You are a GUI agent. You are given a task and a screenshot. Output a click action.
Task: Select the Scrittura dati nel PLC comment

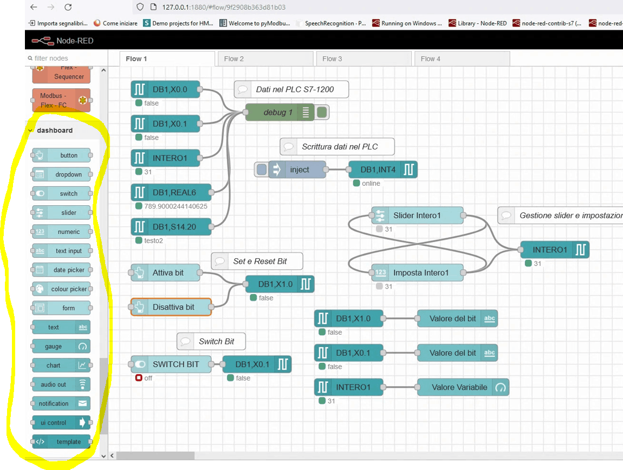pyautogui.click(x=338, y=147)
